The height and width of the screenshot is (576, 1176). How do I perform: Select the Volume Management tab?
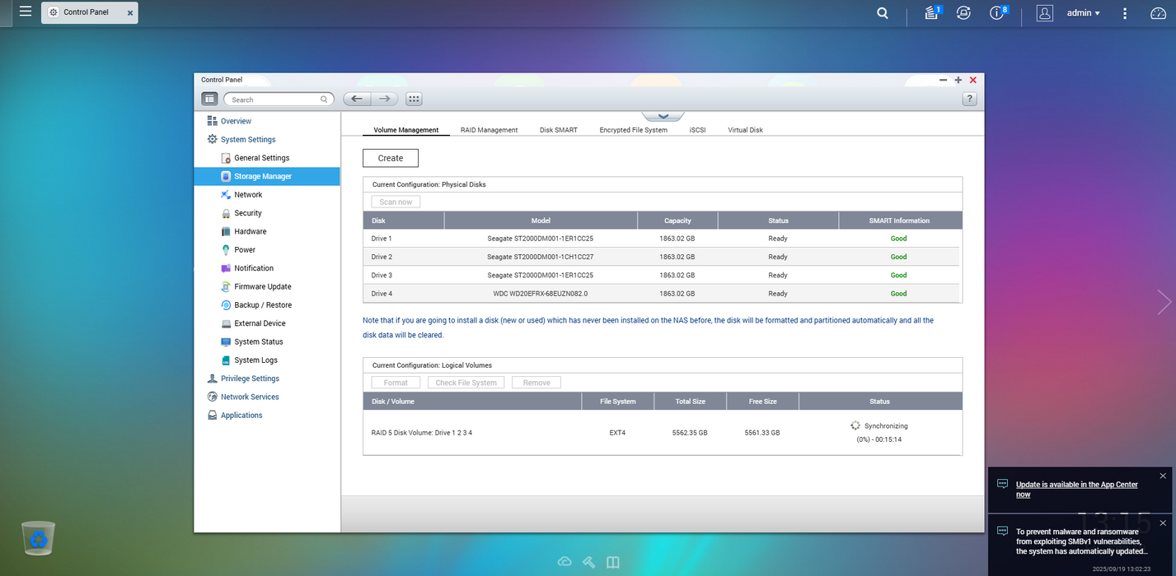pos(406,130)
